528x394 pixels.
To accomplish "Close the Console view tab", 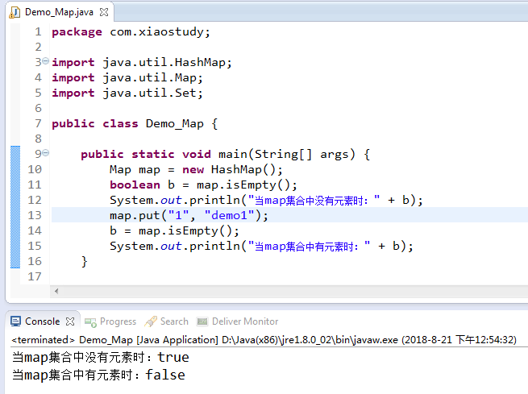I will click(x=70, y=321).
